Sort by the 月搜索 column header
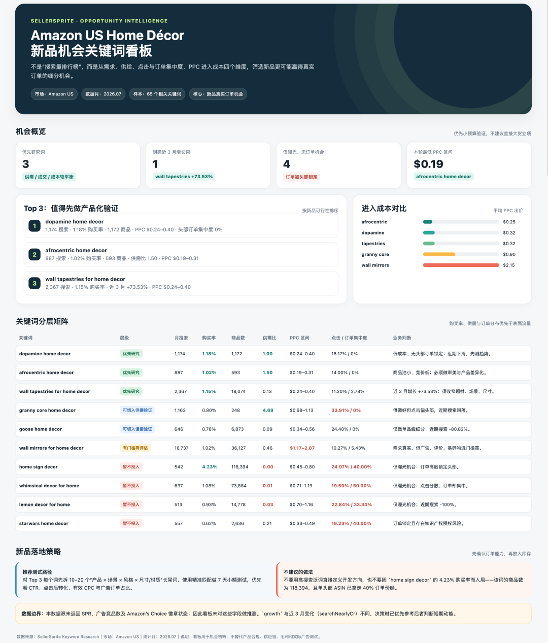Image resolution: width=548 pixels, height=643 pixels. (x=181, y=338)
